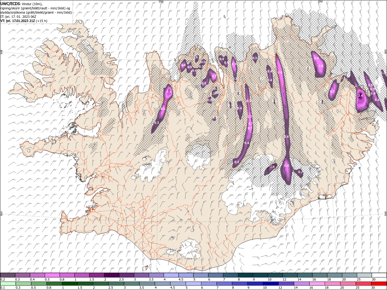387x290 pixels.
Task: Click the light pink 16 swatch, lower legend row
Action: [x=317, y=284]
